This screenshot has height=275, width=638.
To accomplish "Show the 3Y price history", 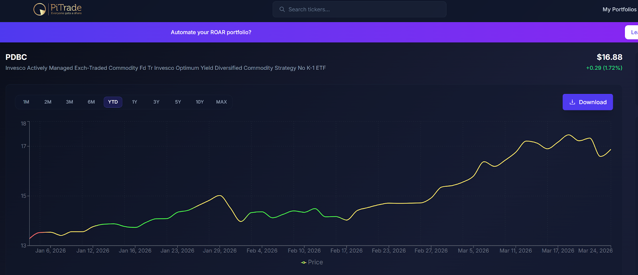I will [x=156, y=102].
